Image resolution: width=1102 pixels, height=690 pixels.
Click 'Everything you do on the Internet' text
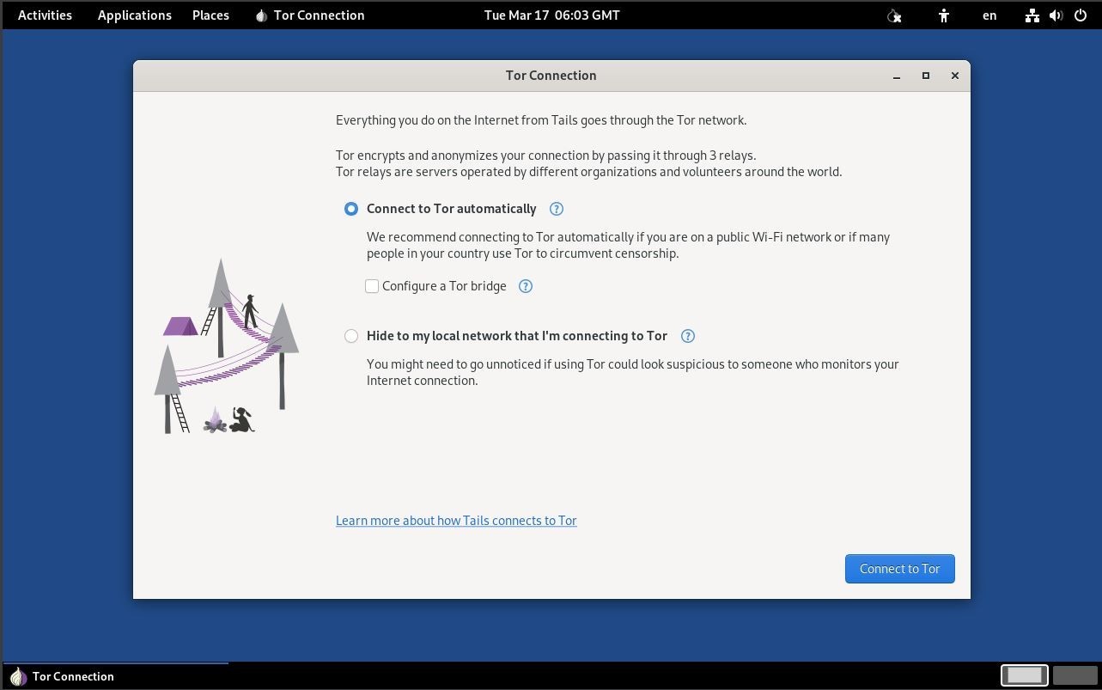click(x=541, y=120)
